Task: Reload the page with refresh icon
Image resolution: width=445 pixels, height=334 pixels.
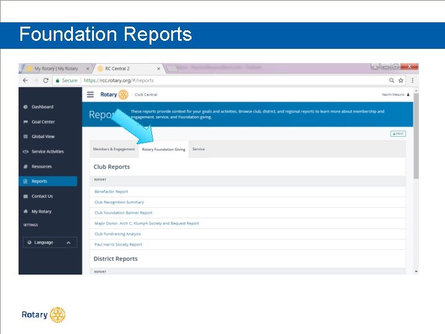Action: pyautogui.click(x=46, y=80)
